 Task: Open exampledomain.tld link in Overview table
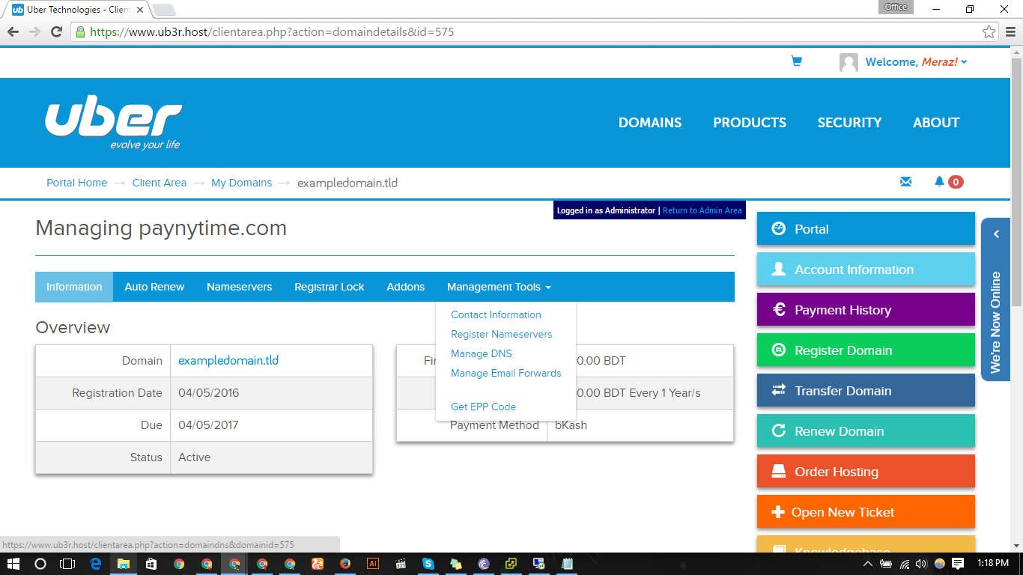(x=228, y=360)
